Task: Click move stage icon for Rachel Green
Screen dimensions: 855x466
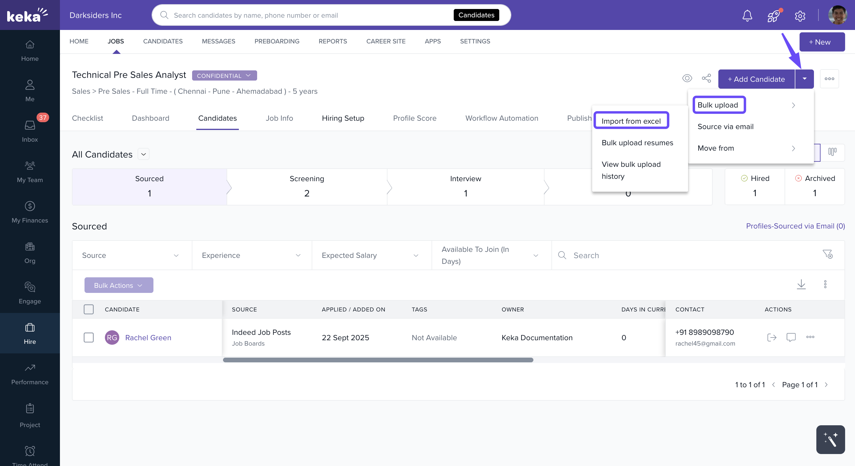Action: click(772, 337)
